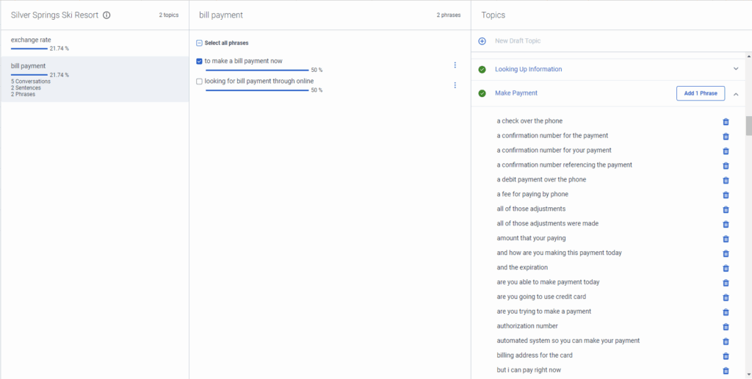Screen dimensions: 752x379
Task: Delete phrase 'a fee for paying by phone'
Action: pyautogui.click(x=726, y=195)
